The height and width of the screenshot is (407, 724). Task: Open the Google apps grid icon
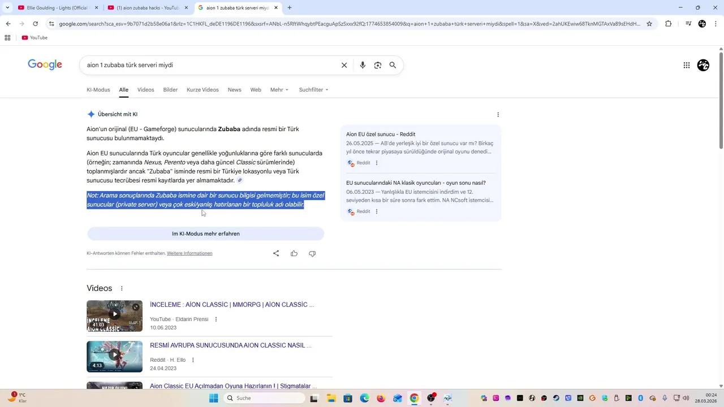[687, 65]
